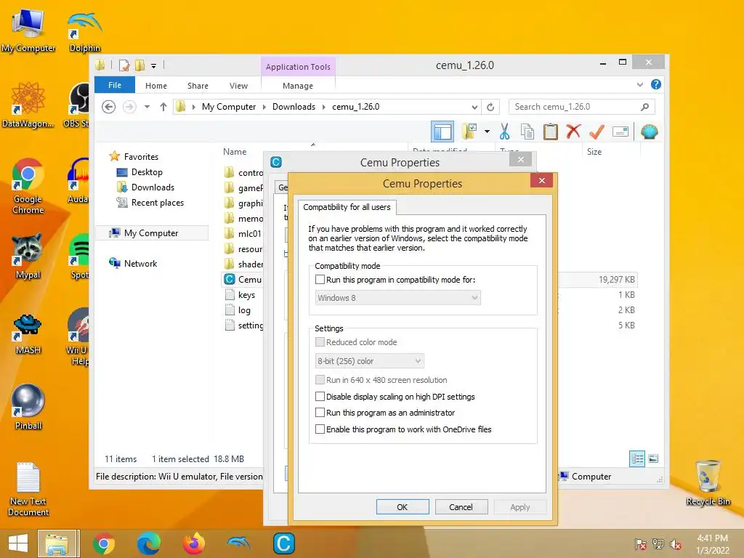Go up one folder level arrow
Viewport: 744px width, 558px height.
tap(163, 107)
